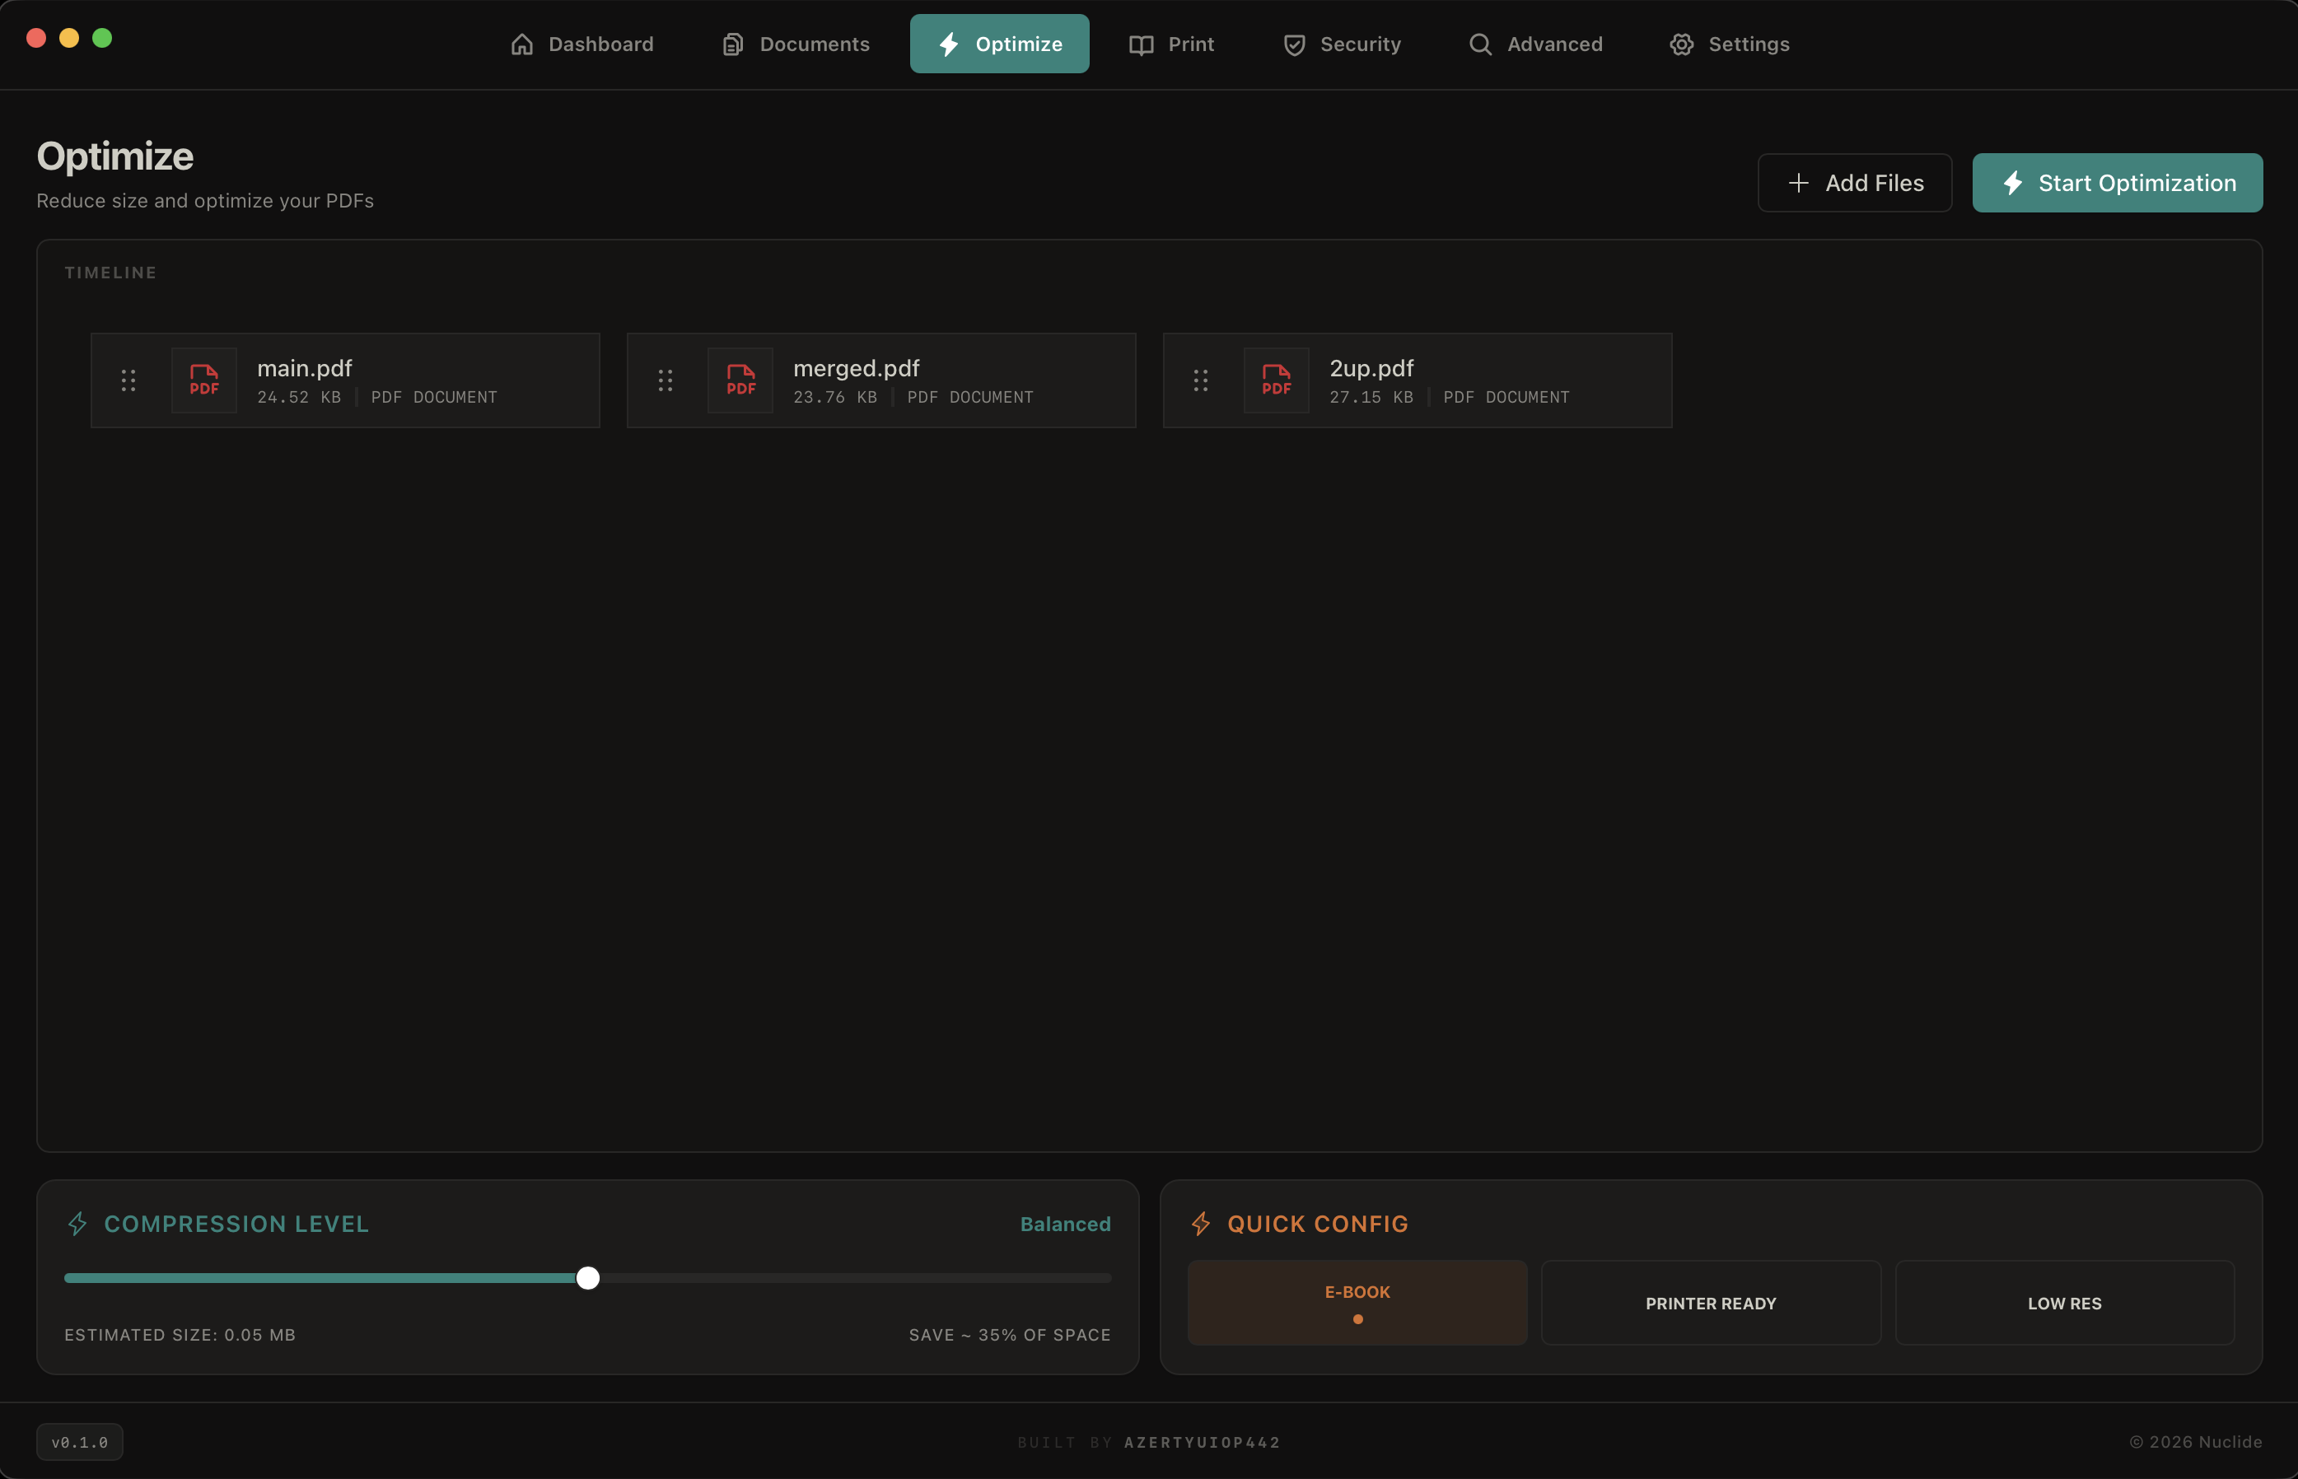Select the PRINTER READY preset
Viewport: 2298px width, 1479px height.
coord(1710,1302)
